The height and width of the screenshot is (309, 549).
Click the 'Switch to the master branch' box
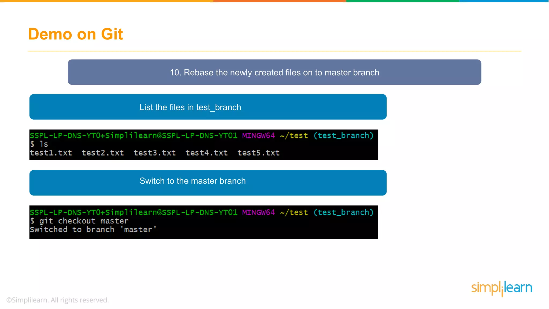tap(208, 183)
